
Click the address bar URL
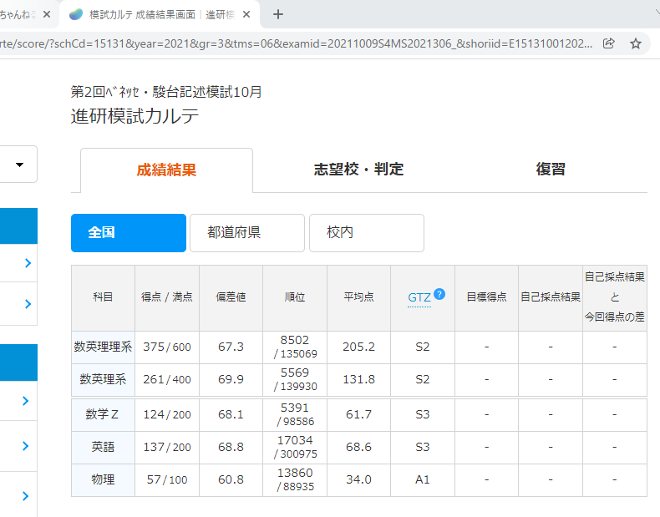(x=297, y=43)
